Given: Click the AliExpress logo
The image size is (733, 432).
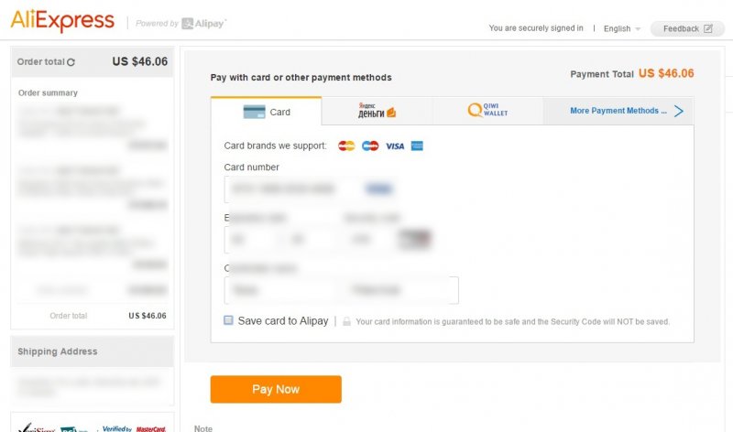Looking at the screenshot, I should (x=62, y=20).
